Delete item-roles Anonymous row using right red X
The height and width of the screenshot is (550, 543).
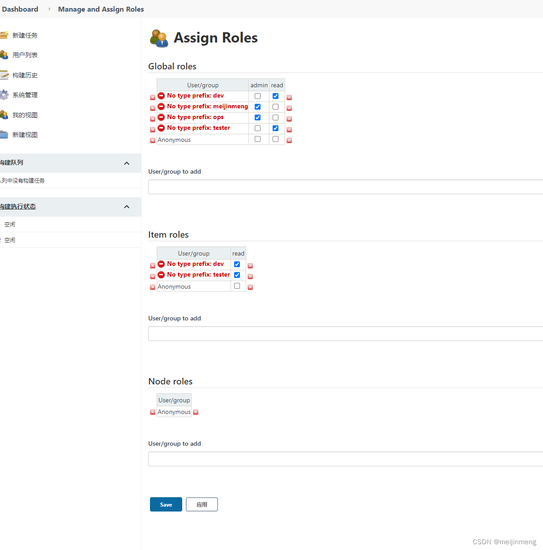(250, 287)
